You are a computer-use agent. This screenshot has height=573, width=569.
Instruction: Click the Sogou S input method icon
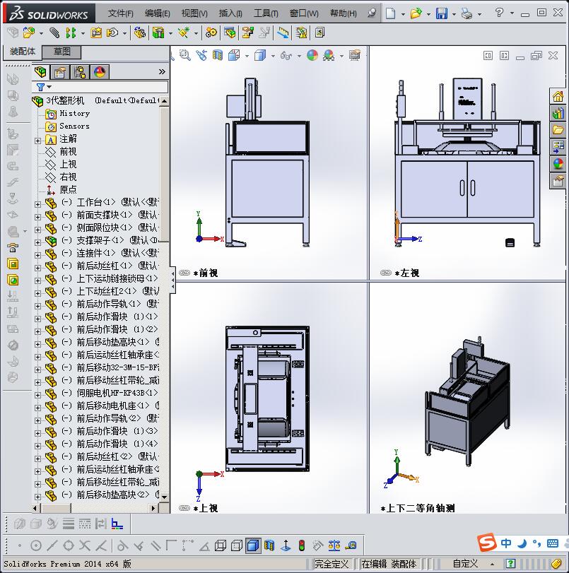pyautogui.click(x=487, y=543)
